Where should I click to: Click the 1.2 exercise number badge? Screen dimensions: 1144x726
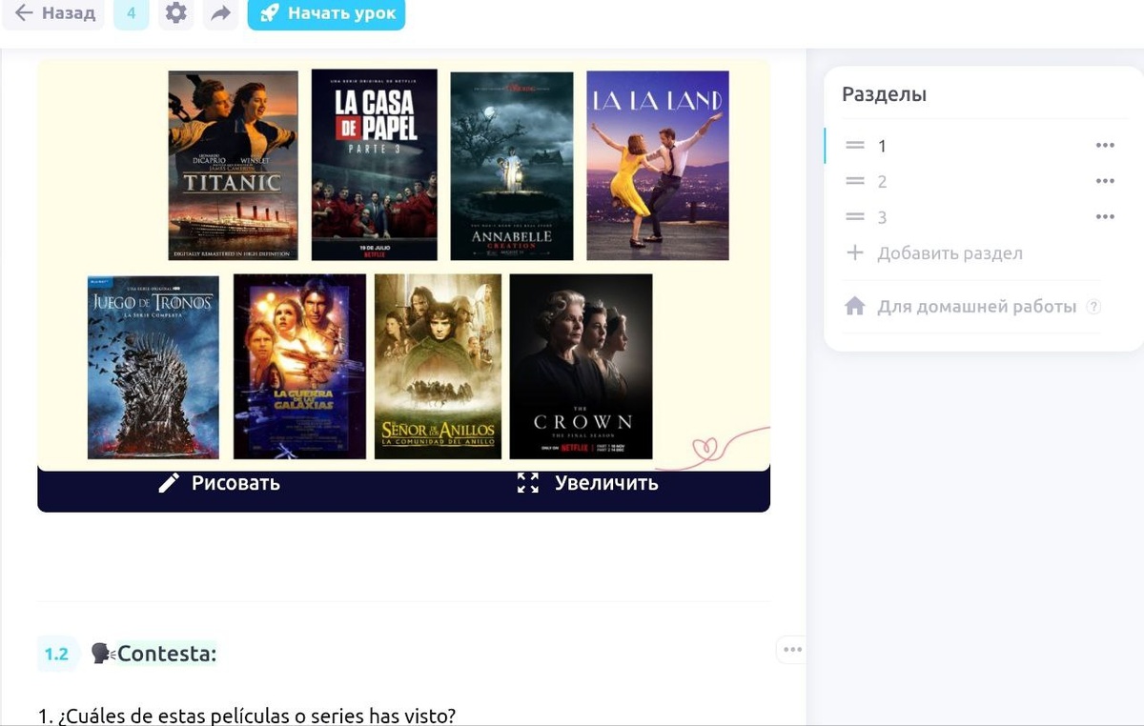[56, 654]
